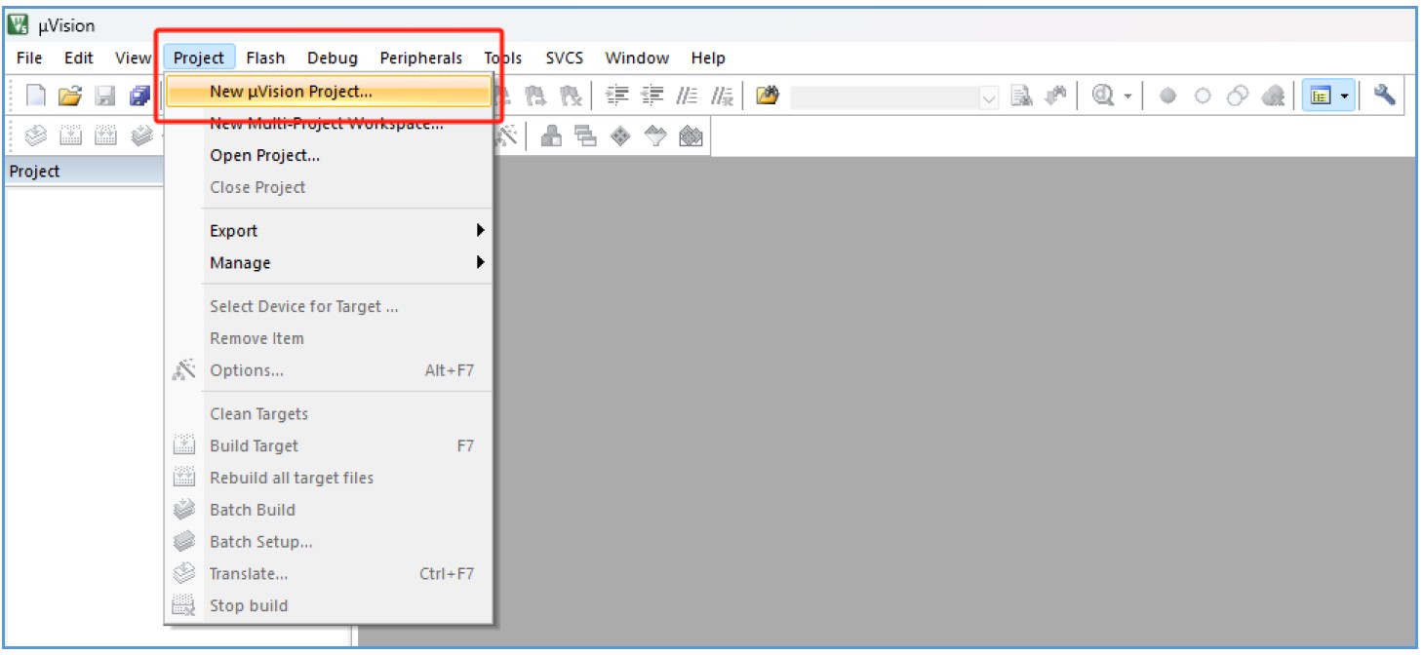The image size is (1423, 655).
Task: Click the Manage Multi-Project Workspace icon
Action: click(585, 136)
